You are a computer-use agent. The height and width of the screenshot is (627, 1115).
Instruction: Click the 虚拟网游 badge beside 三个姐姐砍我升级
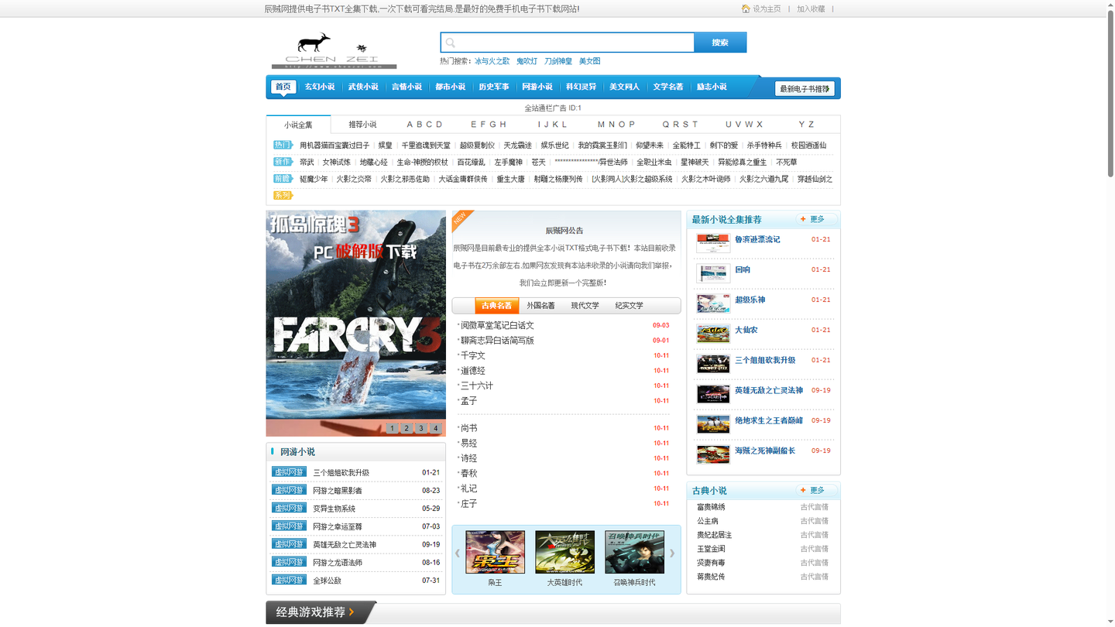[x=289, y=472]
